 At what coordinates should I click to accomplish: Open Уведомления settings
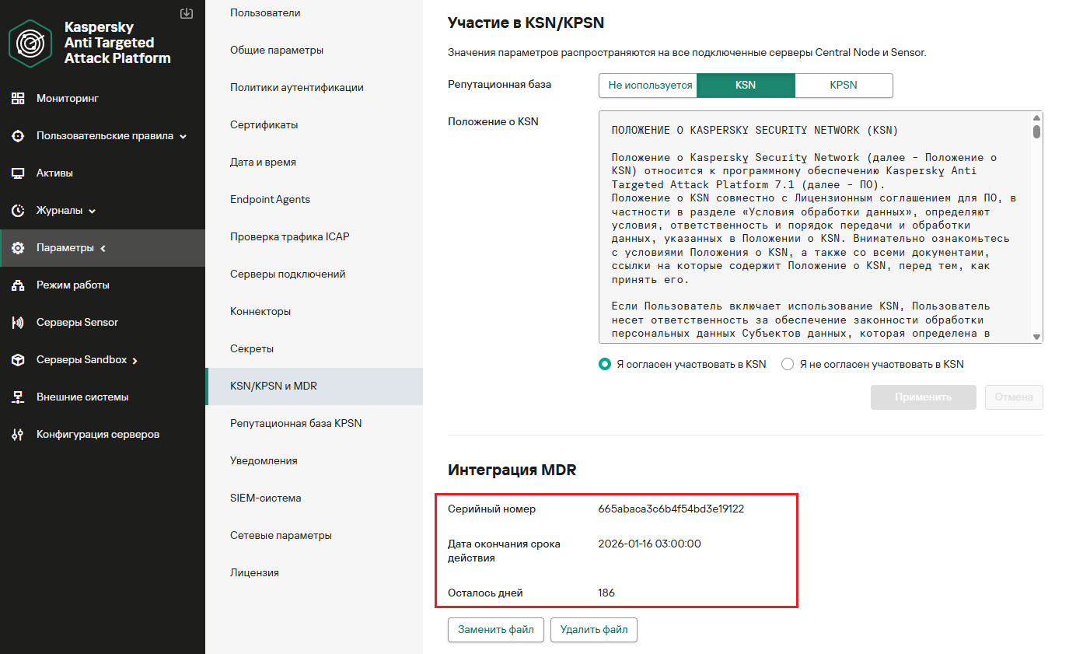click(314, 461)
